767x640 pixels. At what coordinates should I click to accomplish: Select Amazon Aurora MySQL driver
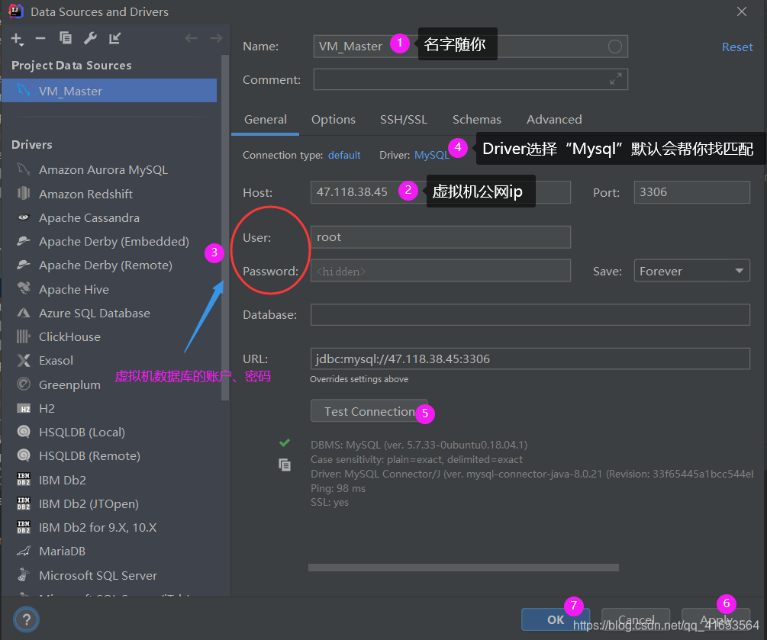tap(104, 169)
